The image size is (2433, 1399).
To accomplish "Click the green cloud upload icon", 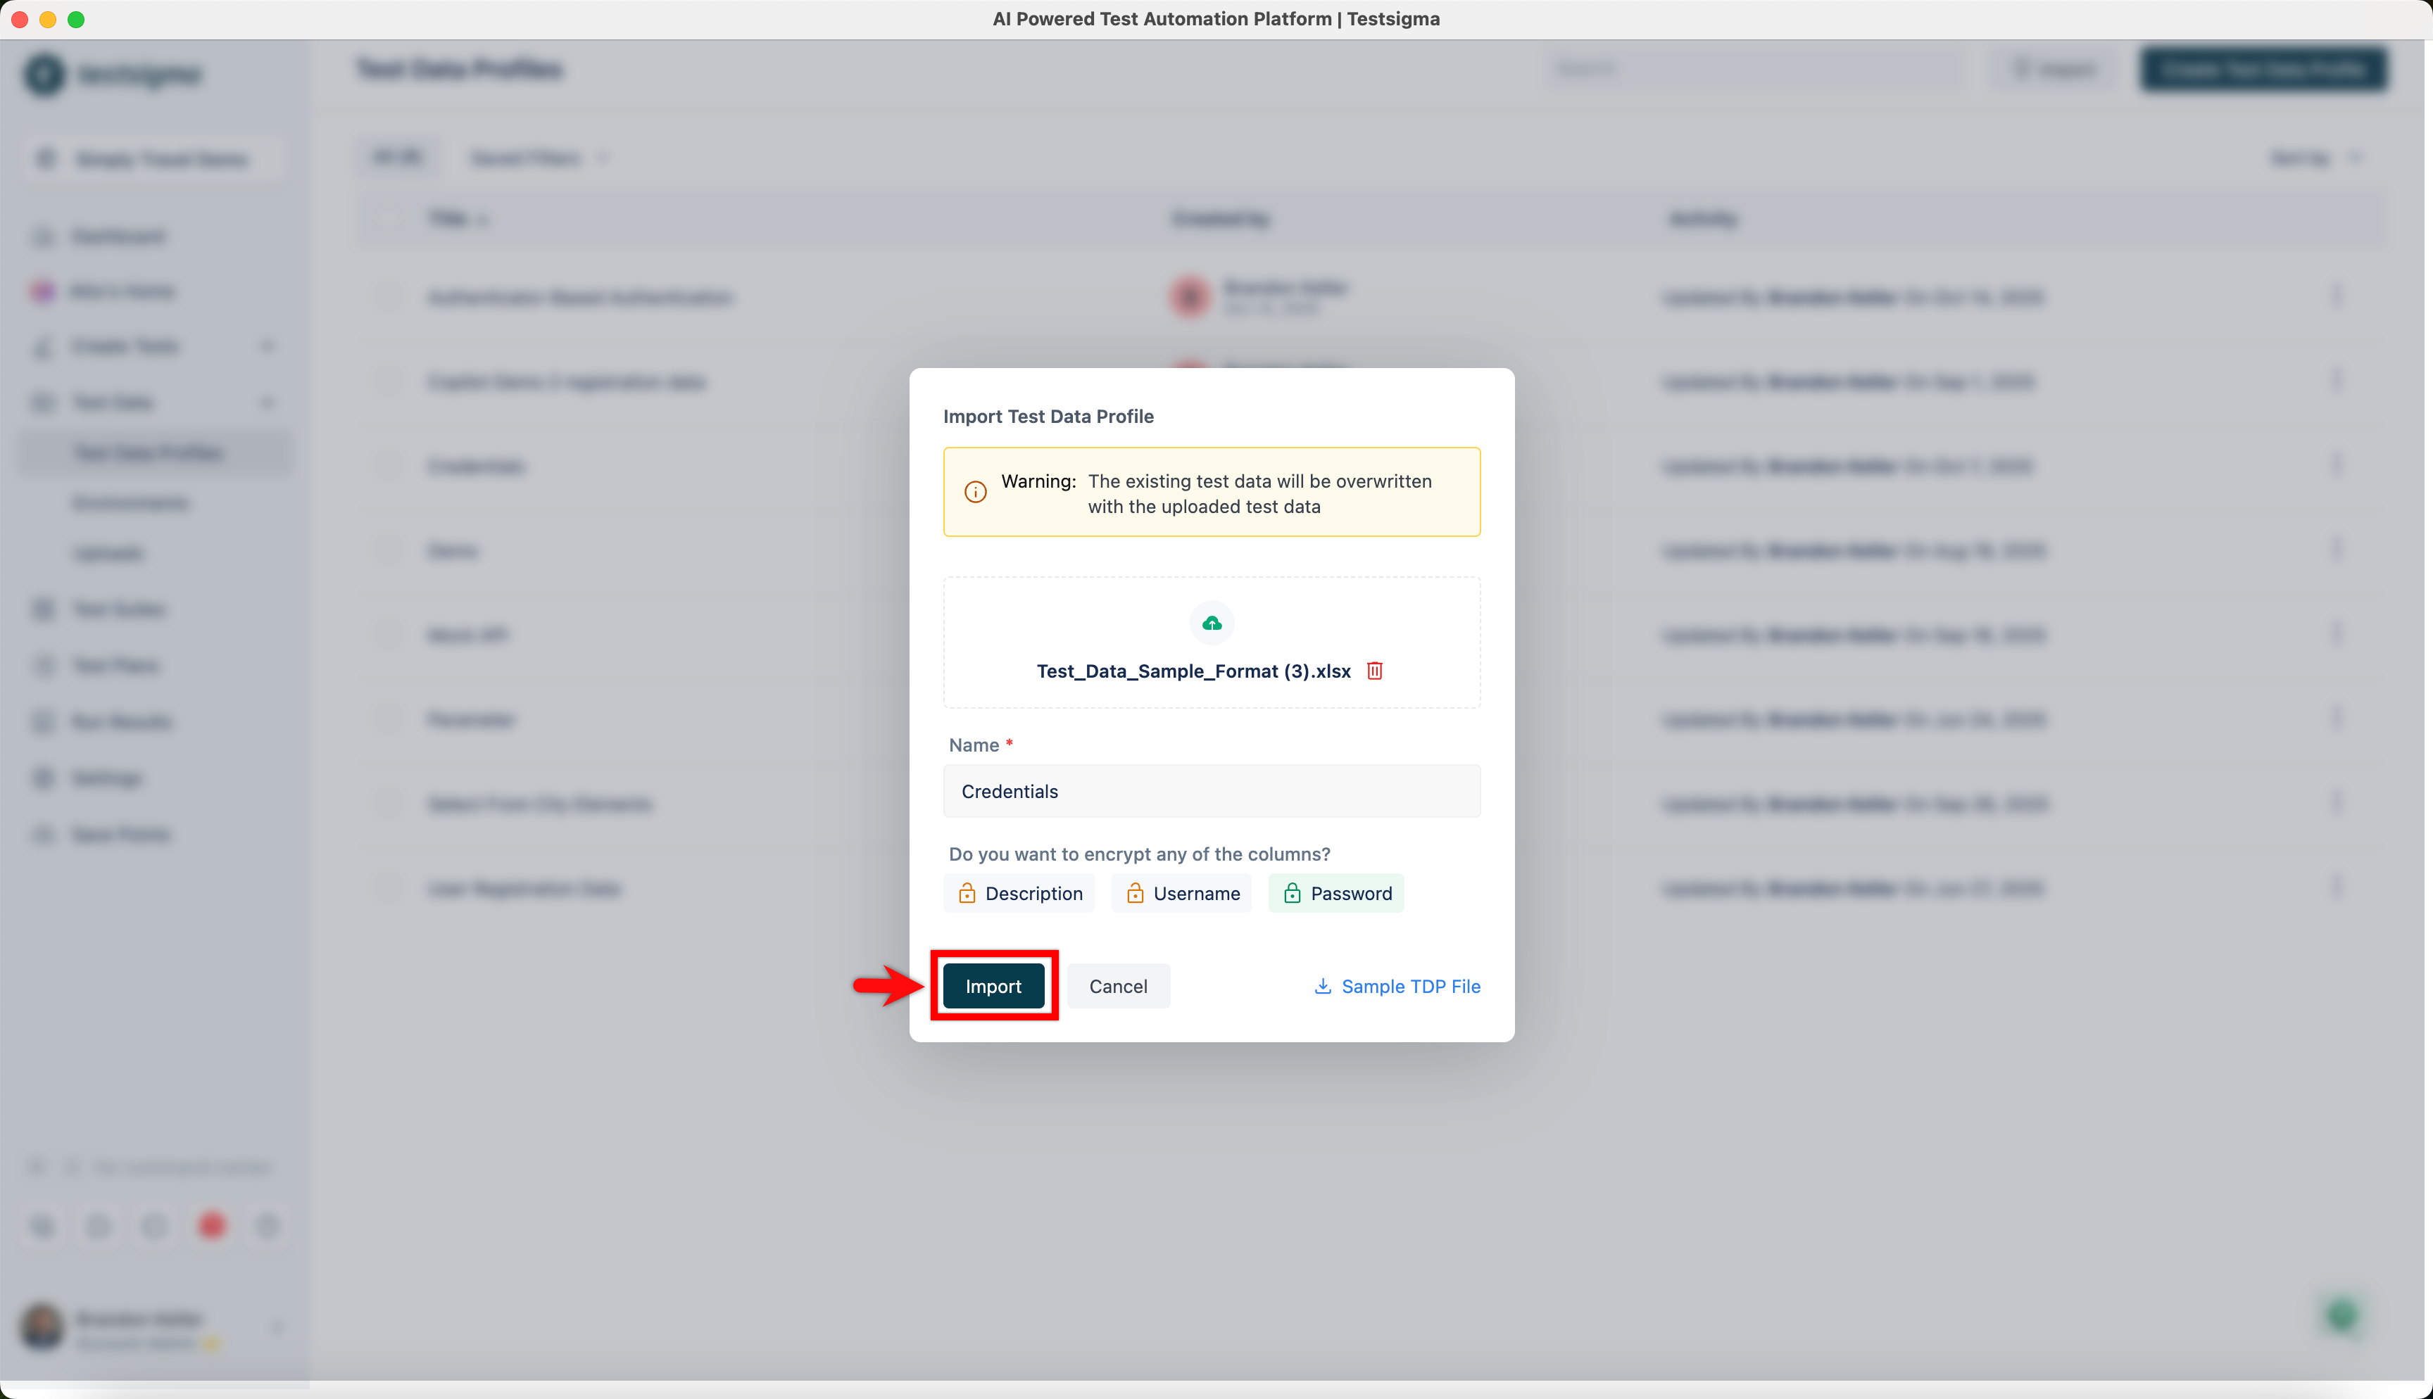I will pyautogui.click(x=1212, y=623).
